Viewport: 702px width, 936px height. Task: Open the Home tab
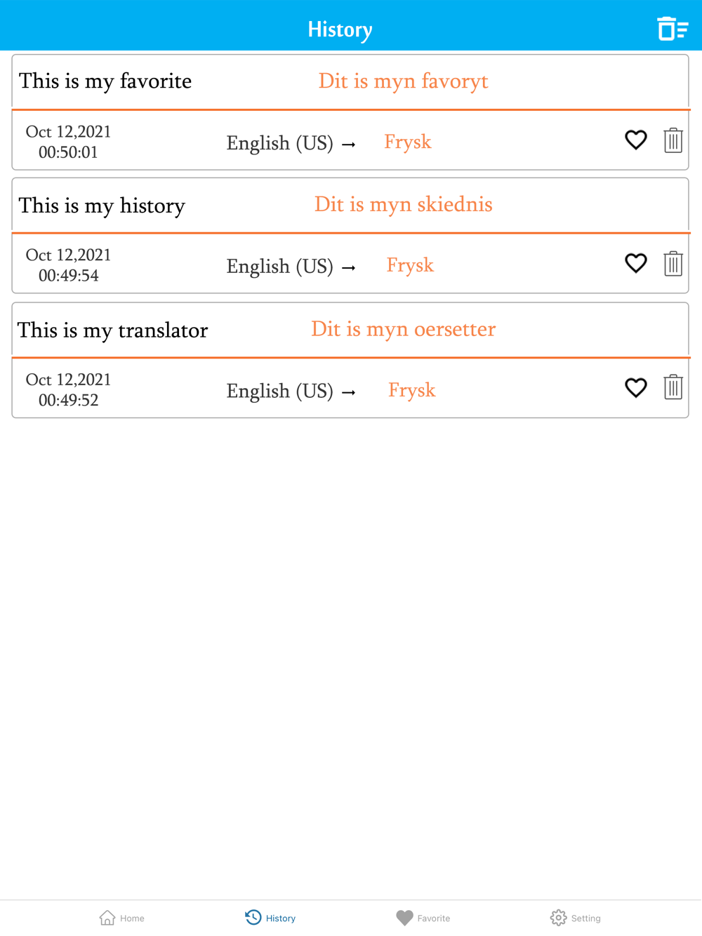pyautogui.click(x=122, y=918)
